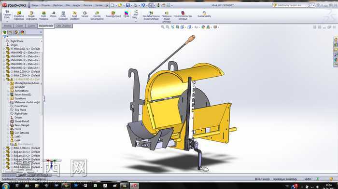Open SimulationXpress analysis wizard
338x189 pixels.
click(151, 16)
